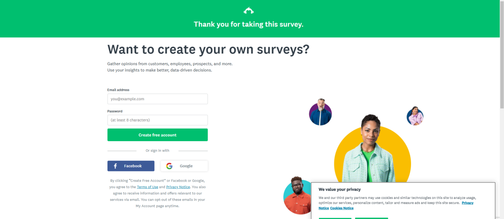Click the Facebook 'f' logo icon
Screen dimensions: 504x219
115,166
